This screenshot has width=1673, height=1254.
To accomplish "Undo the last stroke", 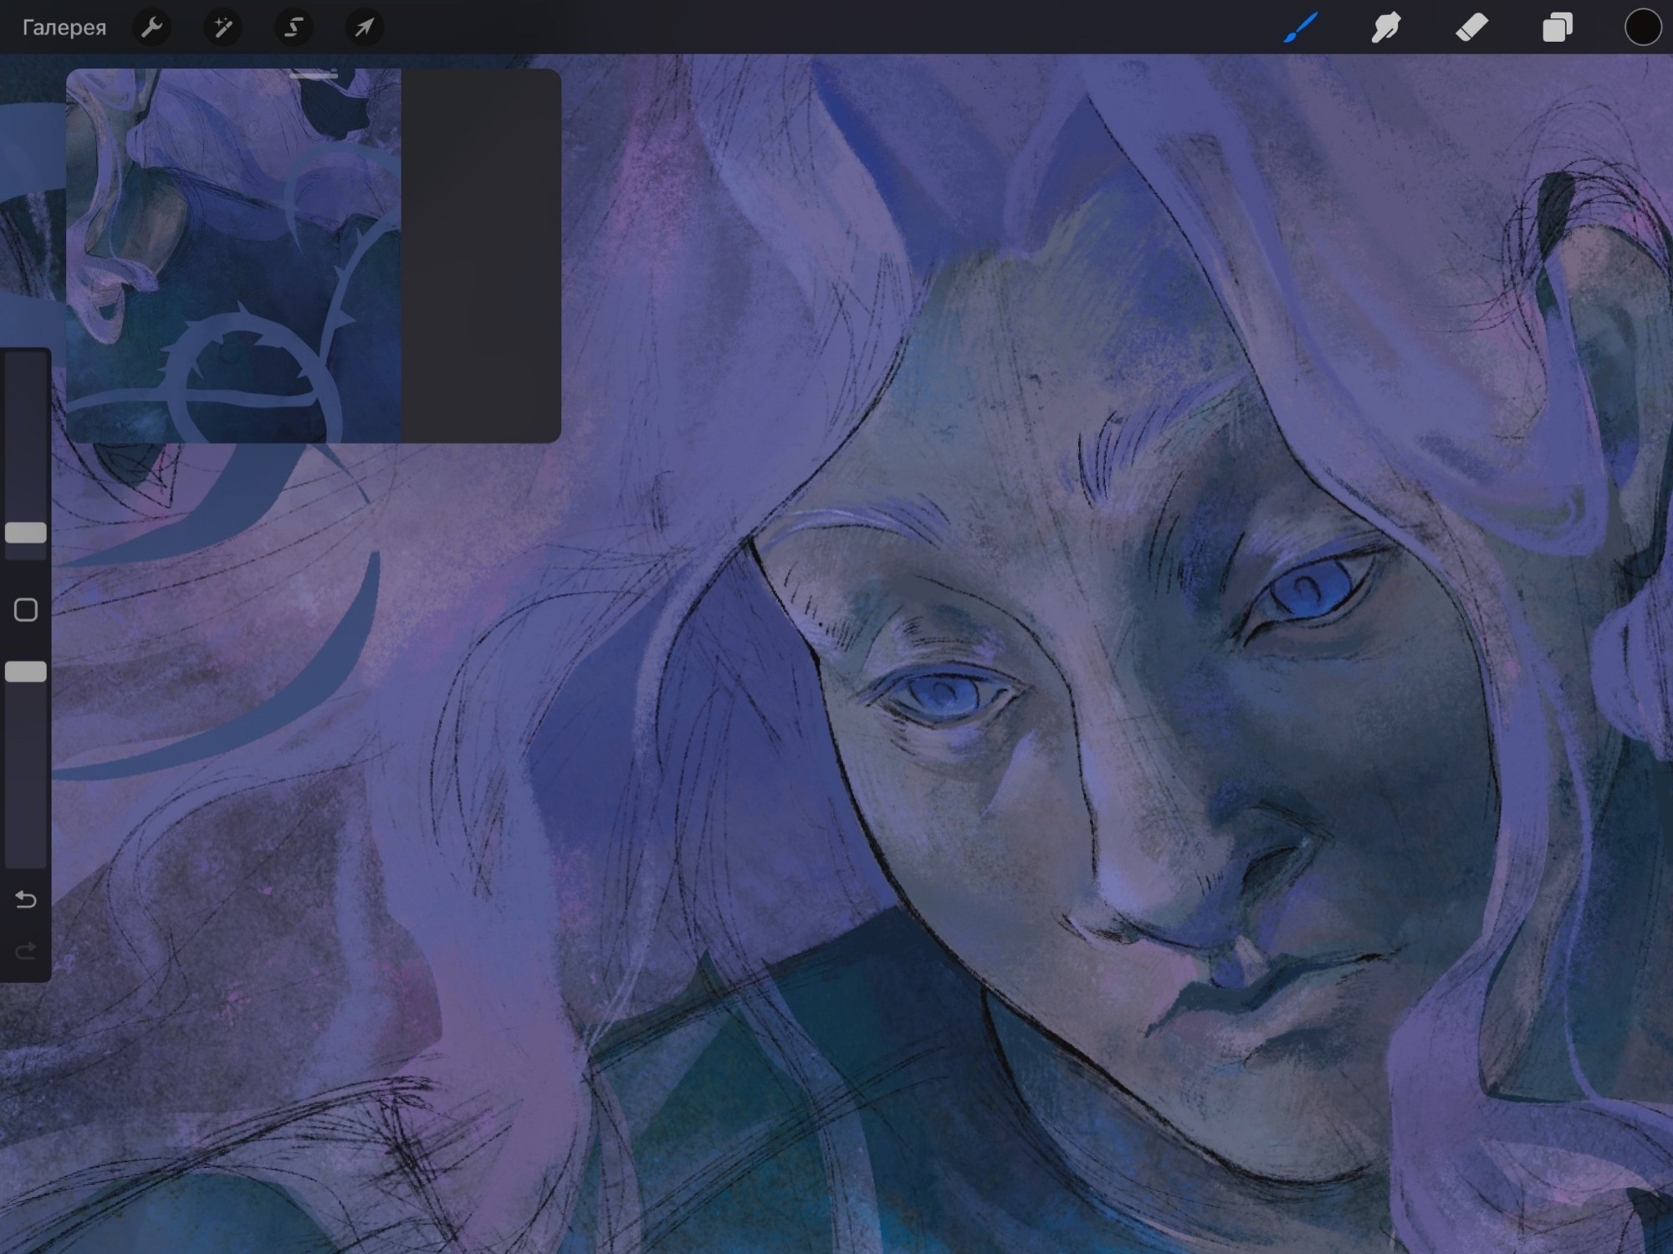I will click(x=26, y=899).
